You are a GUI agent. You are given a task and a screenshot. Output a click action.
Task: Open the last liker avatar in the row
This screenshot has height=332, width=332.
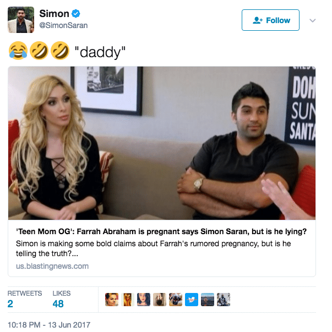tap(224, 300)
